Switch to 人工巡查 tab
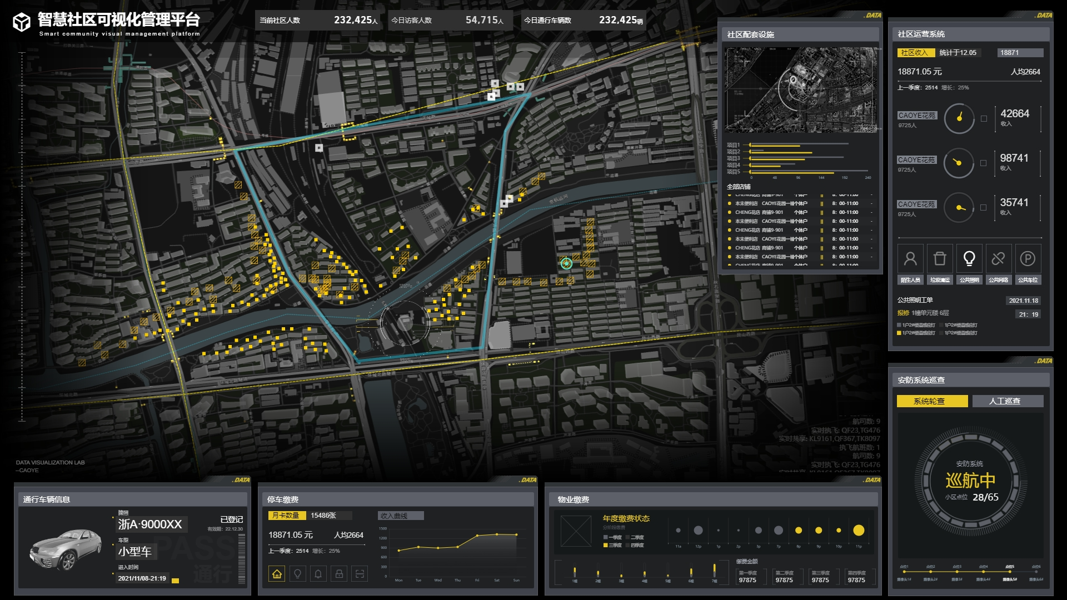Screen dimensions: 1067x600 (x=1007, y=401)
